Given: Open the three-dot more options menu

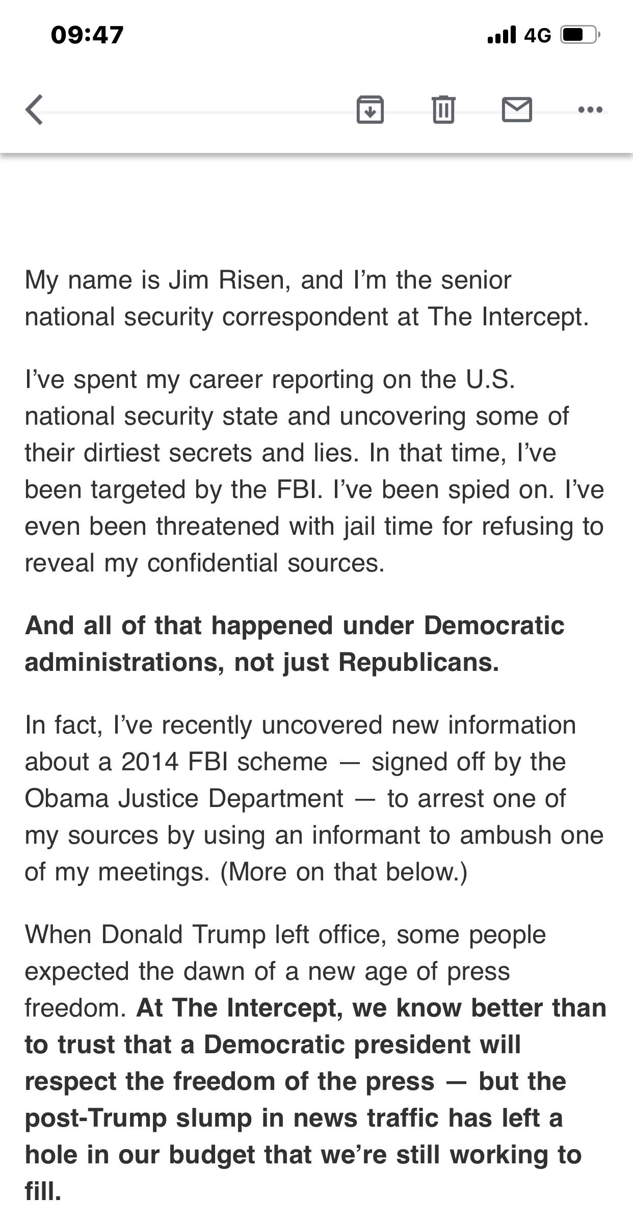Looking at the screenshot, I should 591,110.
